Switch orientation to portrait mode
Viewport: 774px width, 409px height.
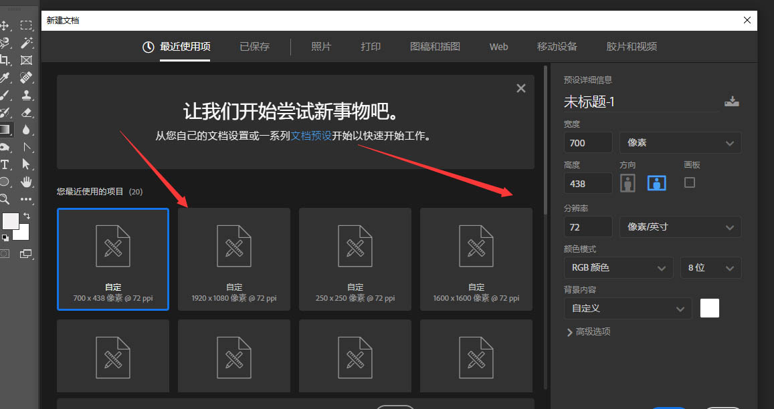click(x=627, y=182)
